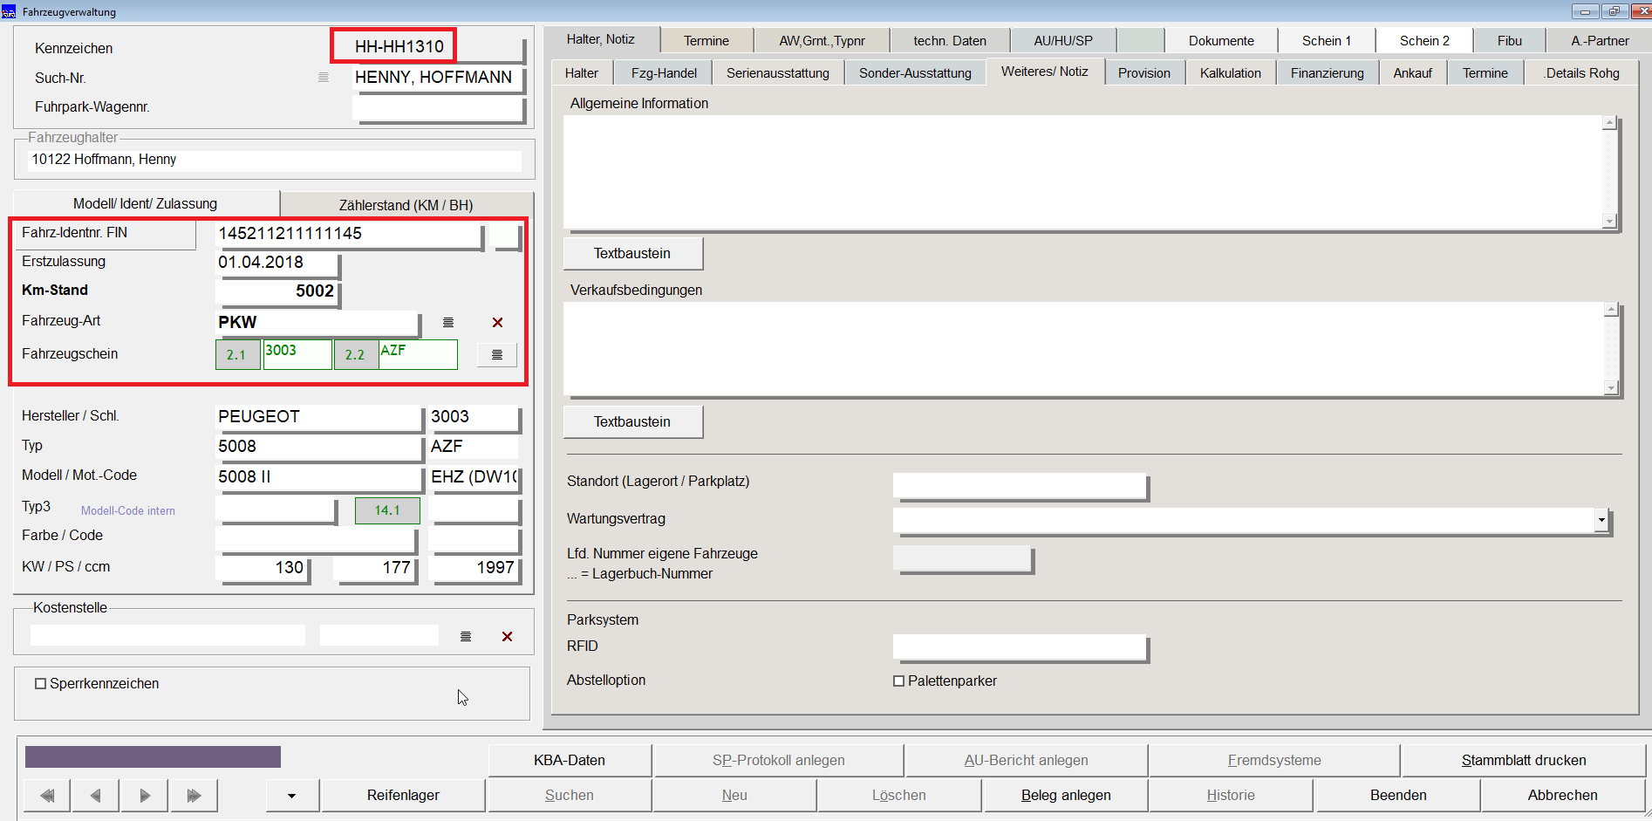Click Abbrechen button

[1563, 796]
